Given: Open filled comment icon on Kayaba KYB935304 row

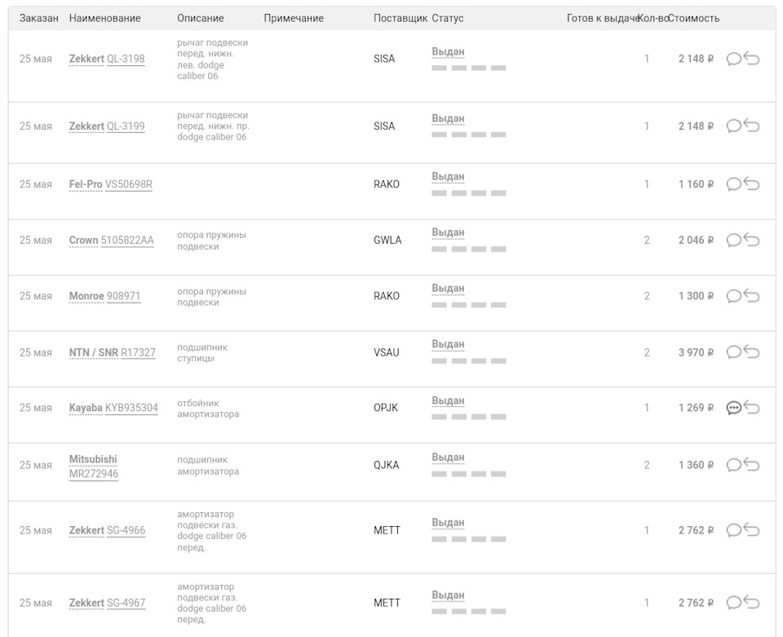Looking at the screenshot, I should (733, 408).
